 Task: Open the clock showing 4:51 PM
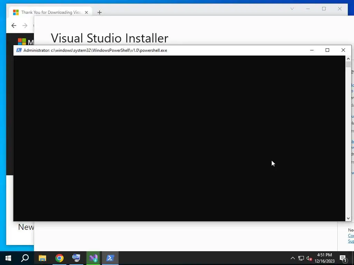324,258
